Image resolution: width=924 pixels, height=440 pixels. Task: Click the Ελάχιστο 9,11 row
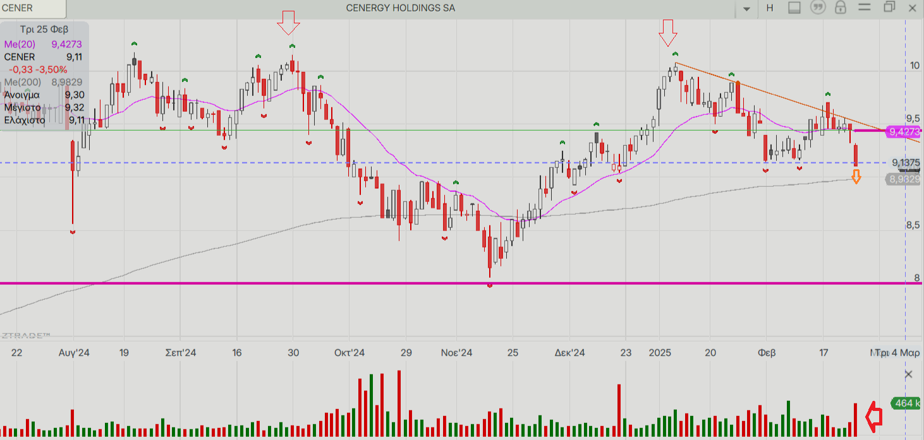(43, 120)
